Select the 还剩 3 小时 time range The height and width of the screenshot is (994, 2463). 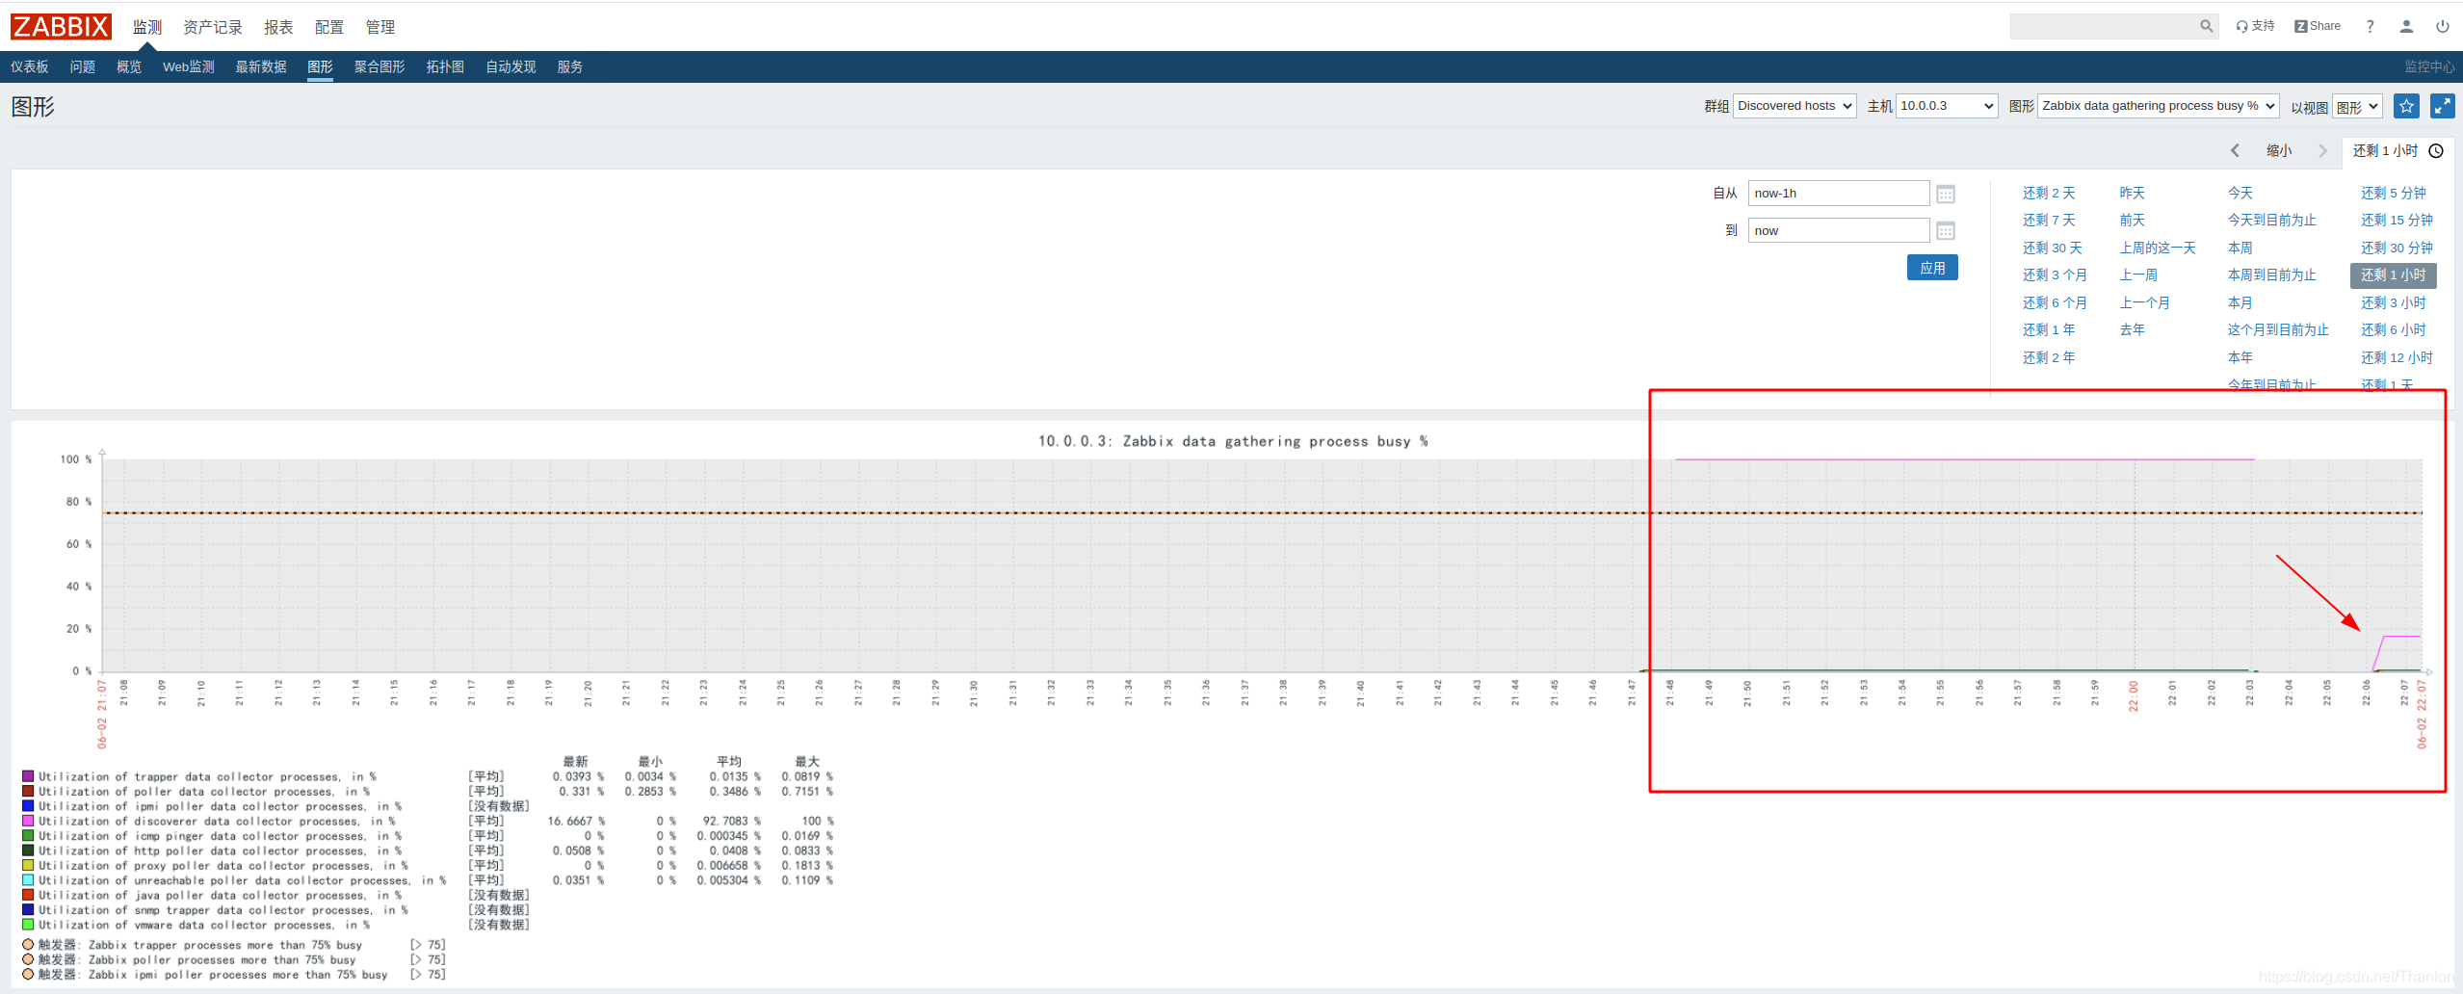point(2393,302)
